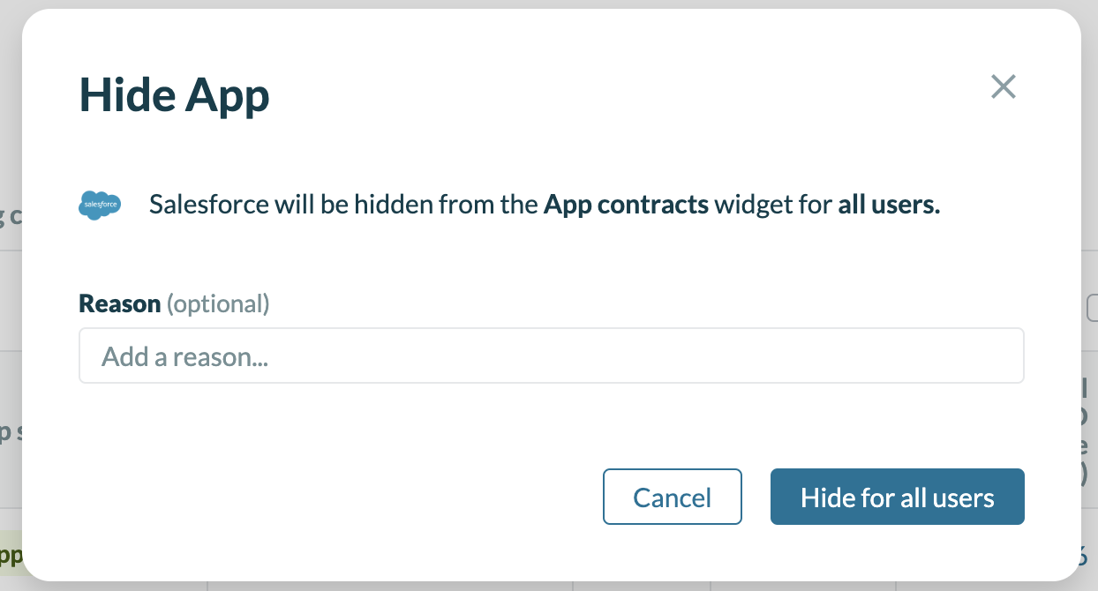Confirm with Hide for all users
This screenshot has height=591, width=1098.
[897, 497]
